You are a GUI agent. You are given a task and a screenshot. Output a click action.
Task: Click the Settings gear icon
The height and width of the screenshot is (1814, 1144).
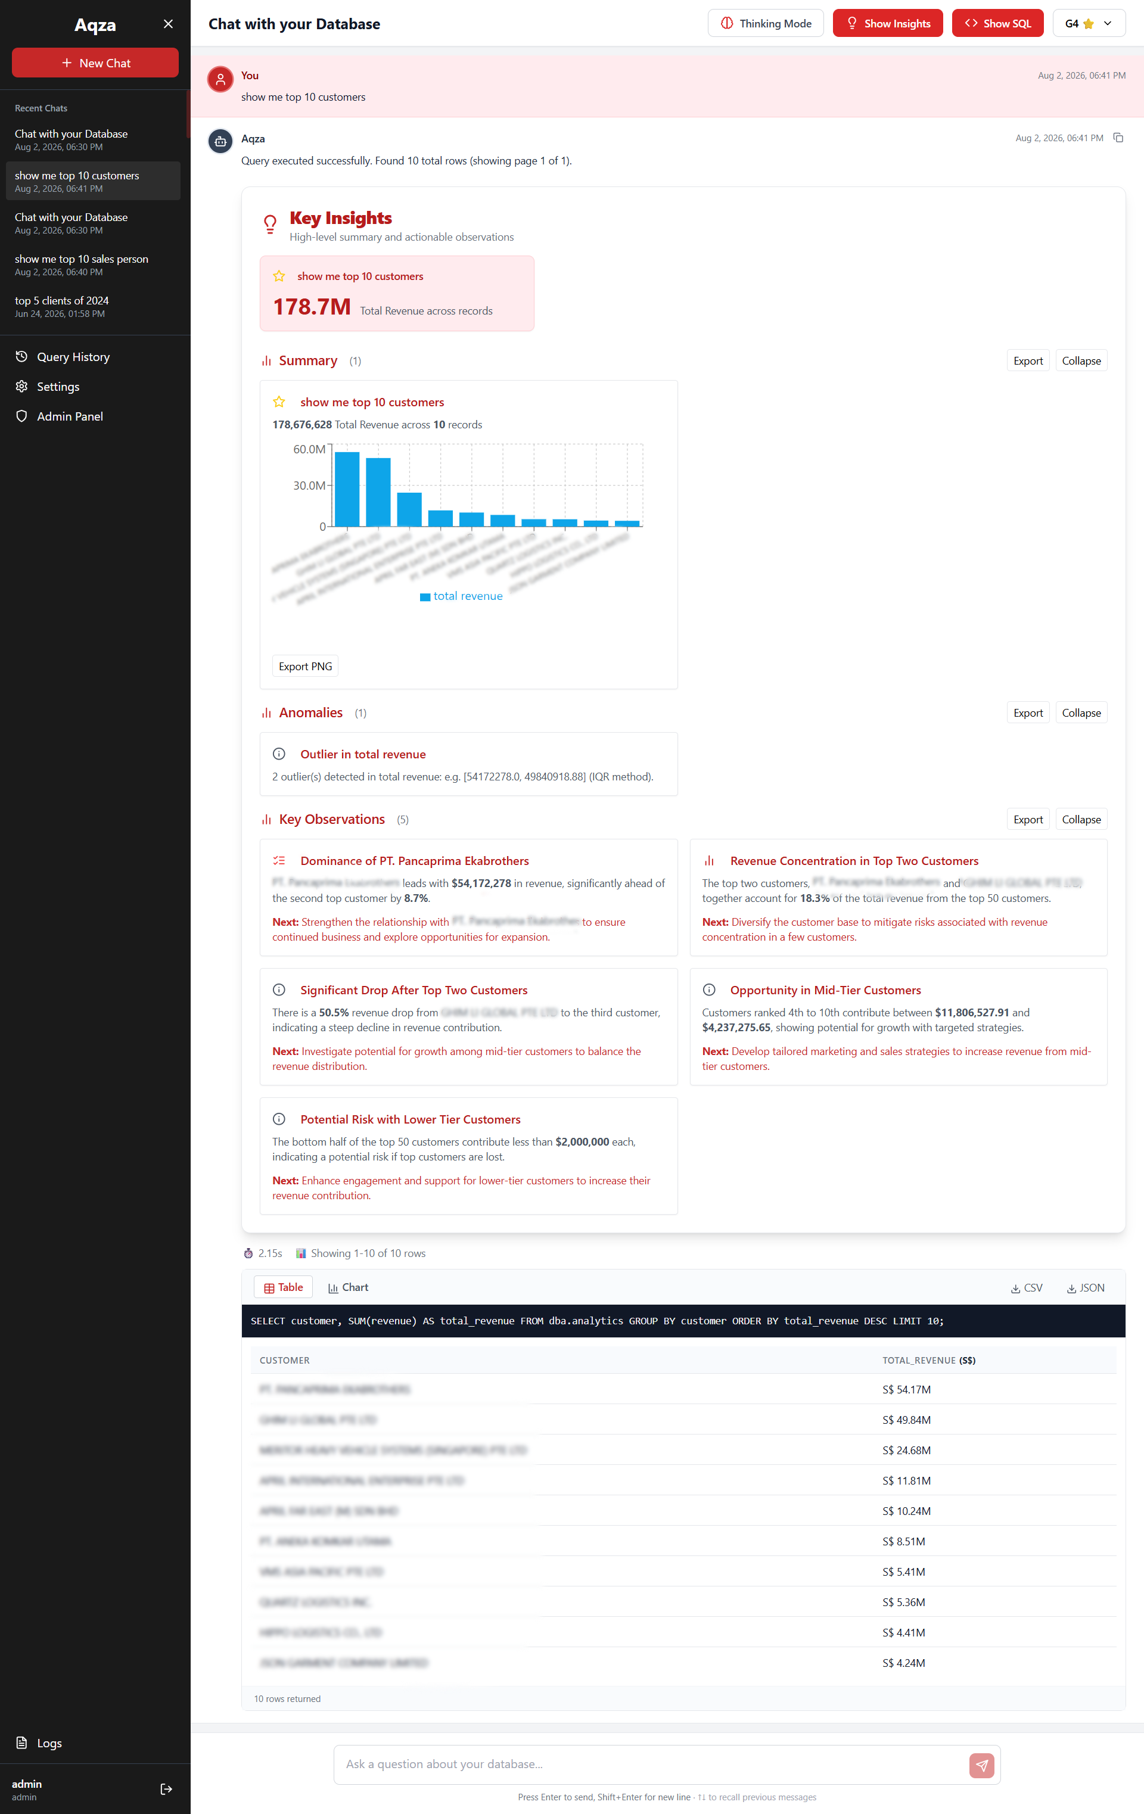pos(22,387)
